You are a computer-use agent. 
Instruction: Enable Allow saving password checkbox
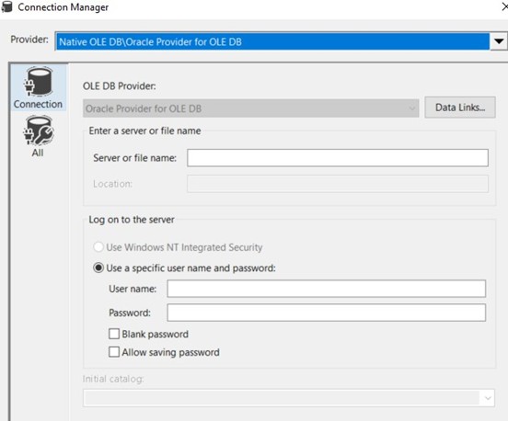[114, 352]
